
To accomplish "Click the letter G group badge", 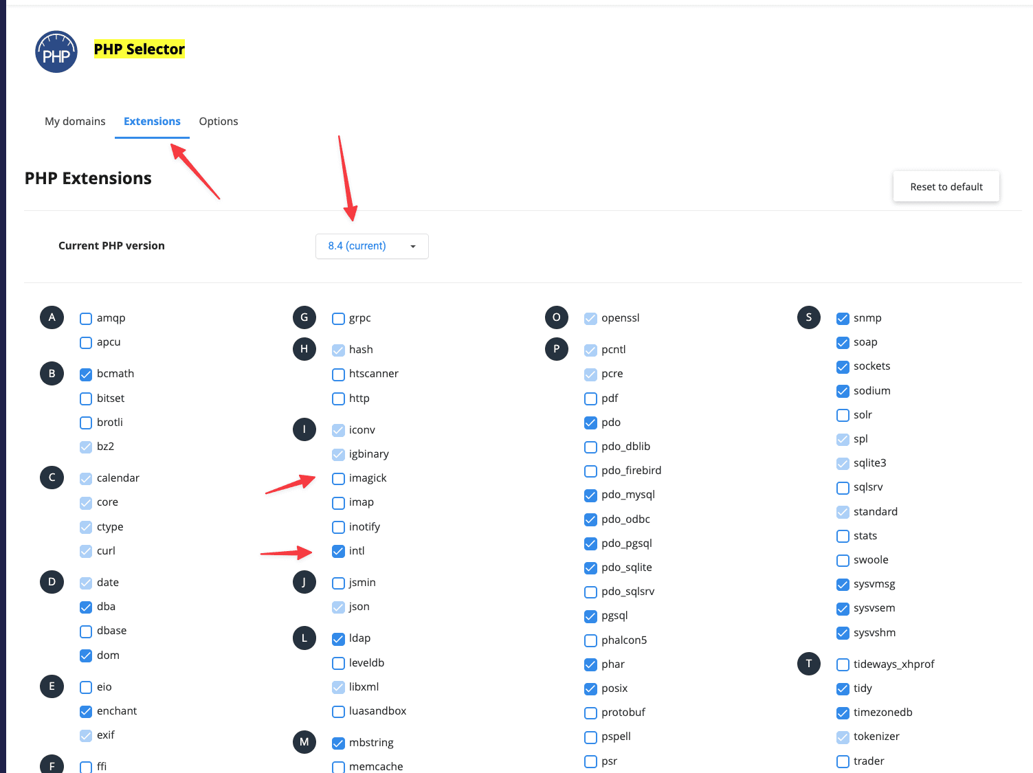I will [x=304, y=317].
